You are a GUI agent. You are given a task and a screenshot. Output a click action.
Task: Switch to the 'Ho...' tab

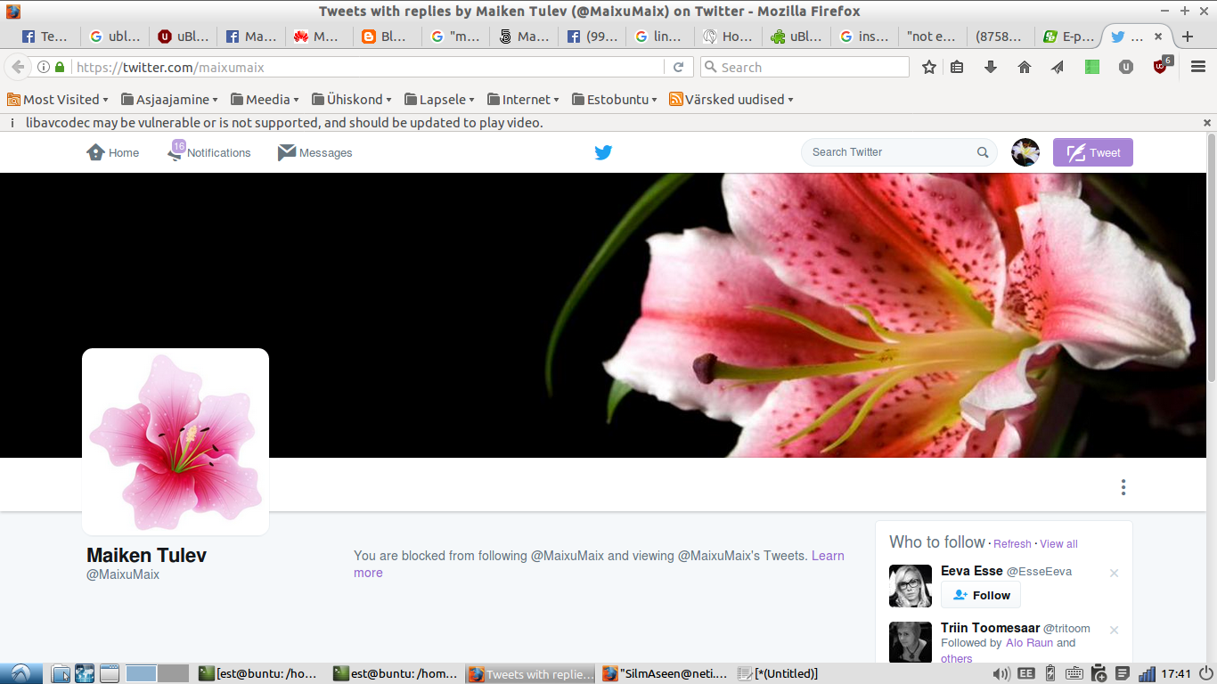[726, 37]
